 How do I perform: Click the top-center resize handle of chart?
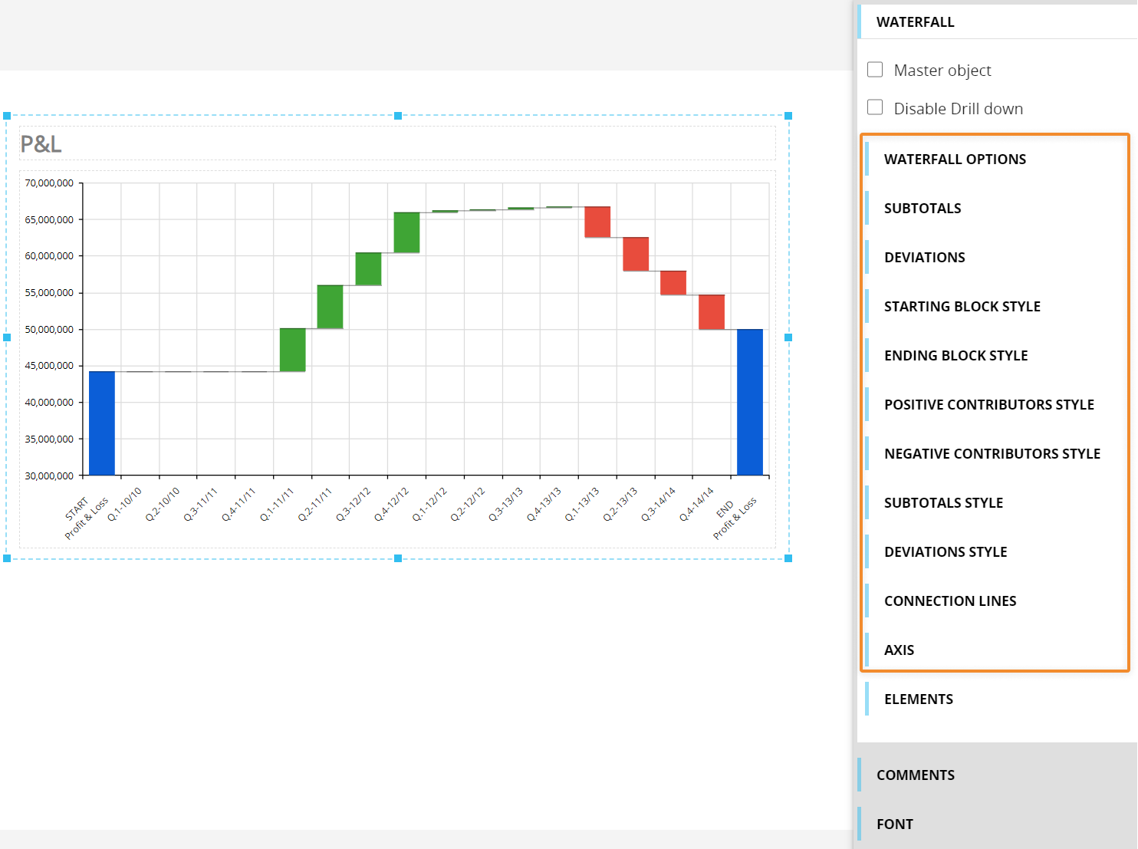pos(398,116)
